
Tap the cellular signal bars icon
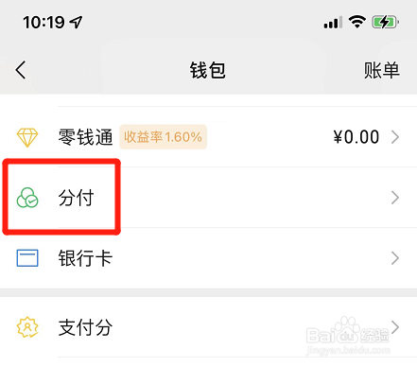[333, 23]
